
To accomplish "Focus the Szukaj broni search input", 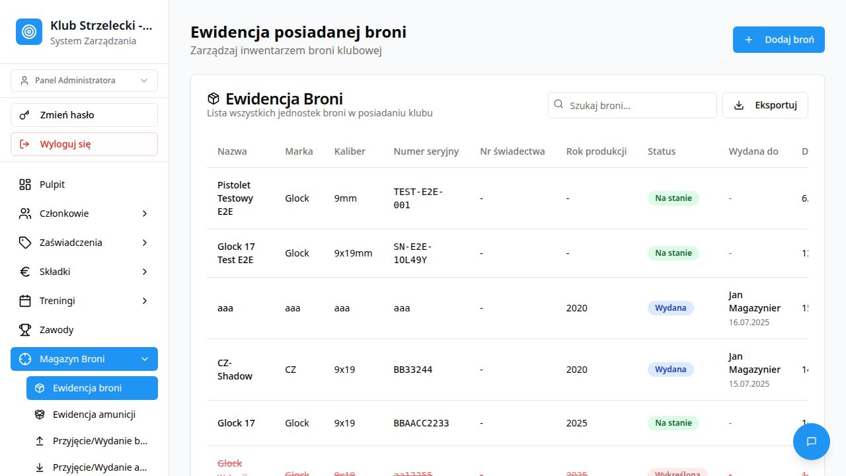I will 633,105.
